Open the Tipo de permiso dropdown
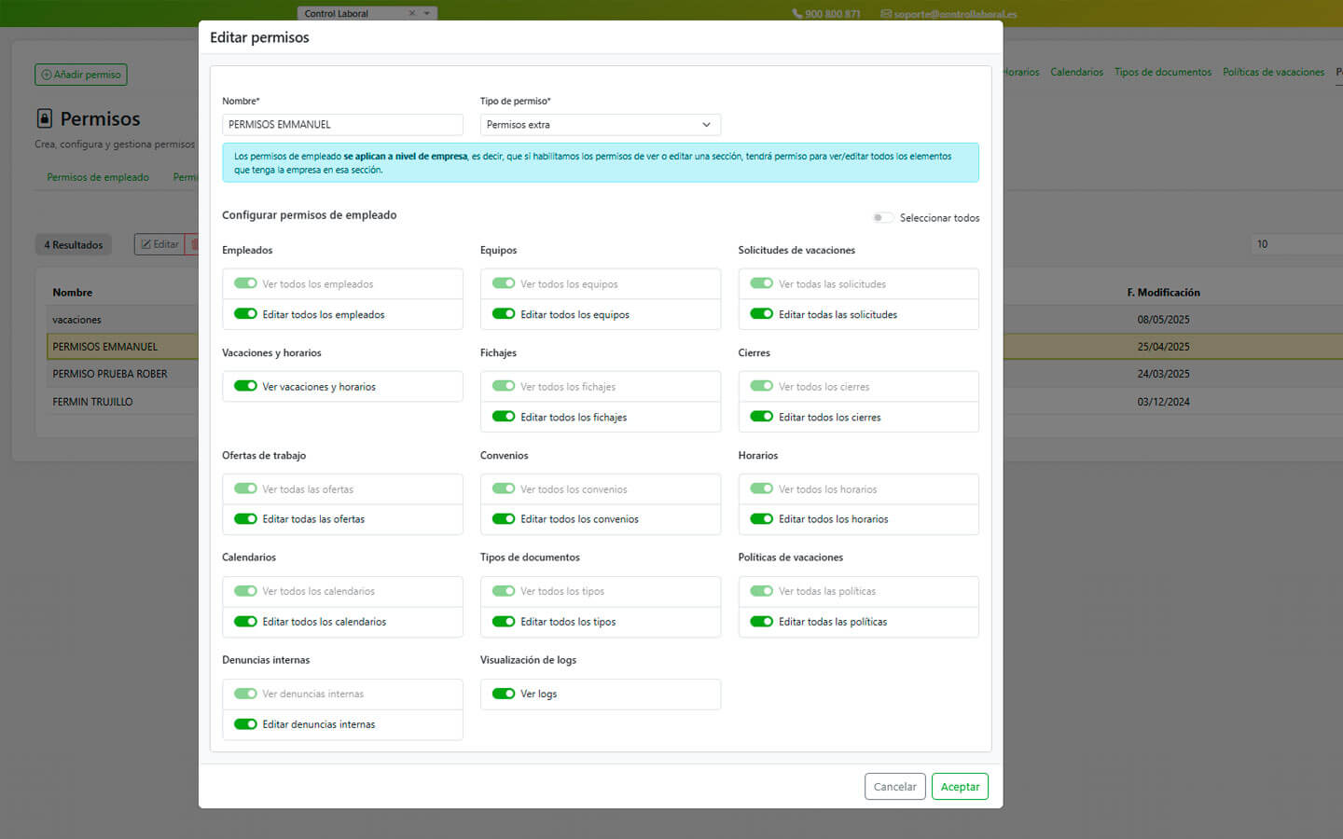The height and width of the screenshot is (839, 1343). (600, 125)
